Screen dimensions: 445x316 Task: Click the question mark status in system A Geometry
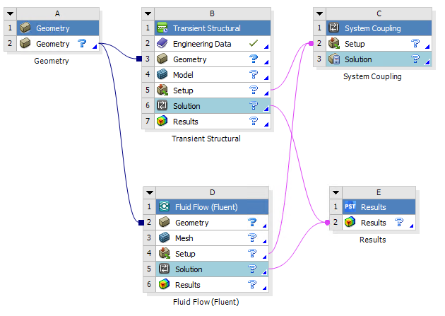[x=82, y=43]
